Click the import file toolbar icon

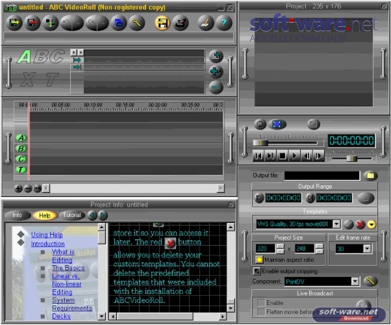click(x=14, y=23)
